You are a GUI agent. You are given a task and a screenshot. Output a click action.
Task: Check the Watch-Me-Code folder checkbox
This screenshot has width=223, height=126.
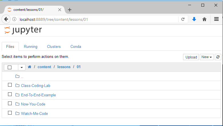pos(10,113)
